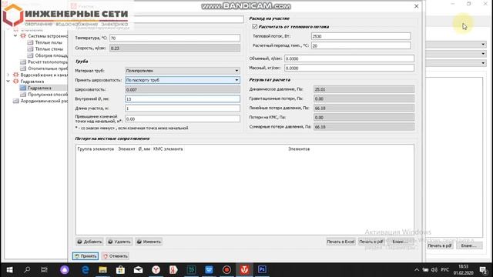Open Microsoft Store from the taskbar

pos(120,269)
